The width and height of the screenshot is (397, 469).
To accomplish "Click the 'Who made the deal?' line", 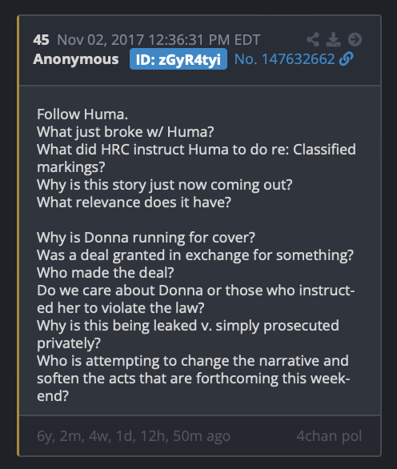I will tap(106, 273).
